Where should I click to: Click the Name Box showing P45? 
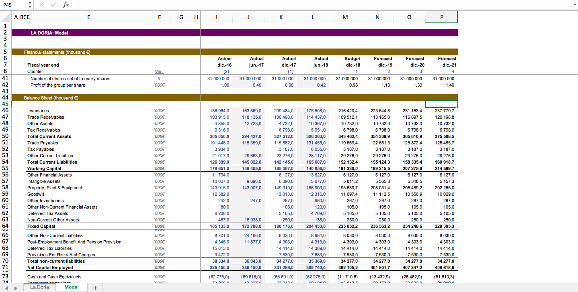click(13, 4)
